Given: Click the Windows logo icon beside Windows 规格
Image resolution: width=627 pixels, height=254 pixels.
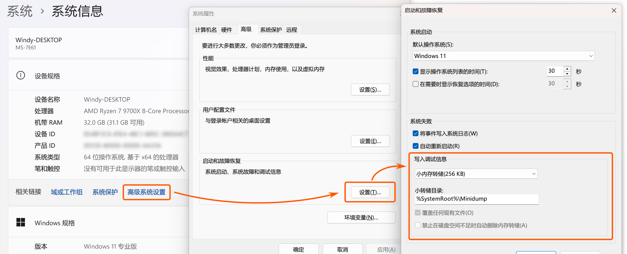Looking at the screenshot, I should click(x=21, y=222).
